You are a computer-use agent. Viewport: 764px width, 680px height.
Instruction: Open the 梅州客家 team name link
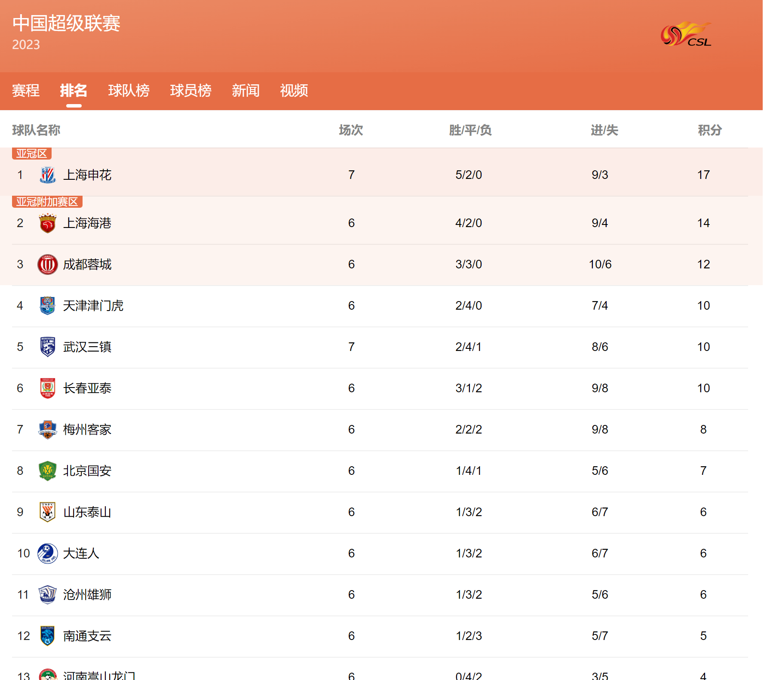pyautogui.click(x=87, y=430)
